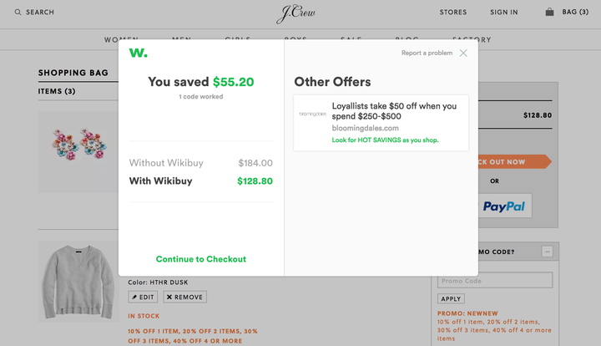Screen dimensions: 601x346
Task: Click the Wikibuy green W logo
Action: pos(139,53)
